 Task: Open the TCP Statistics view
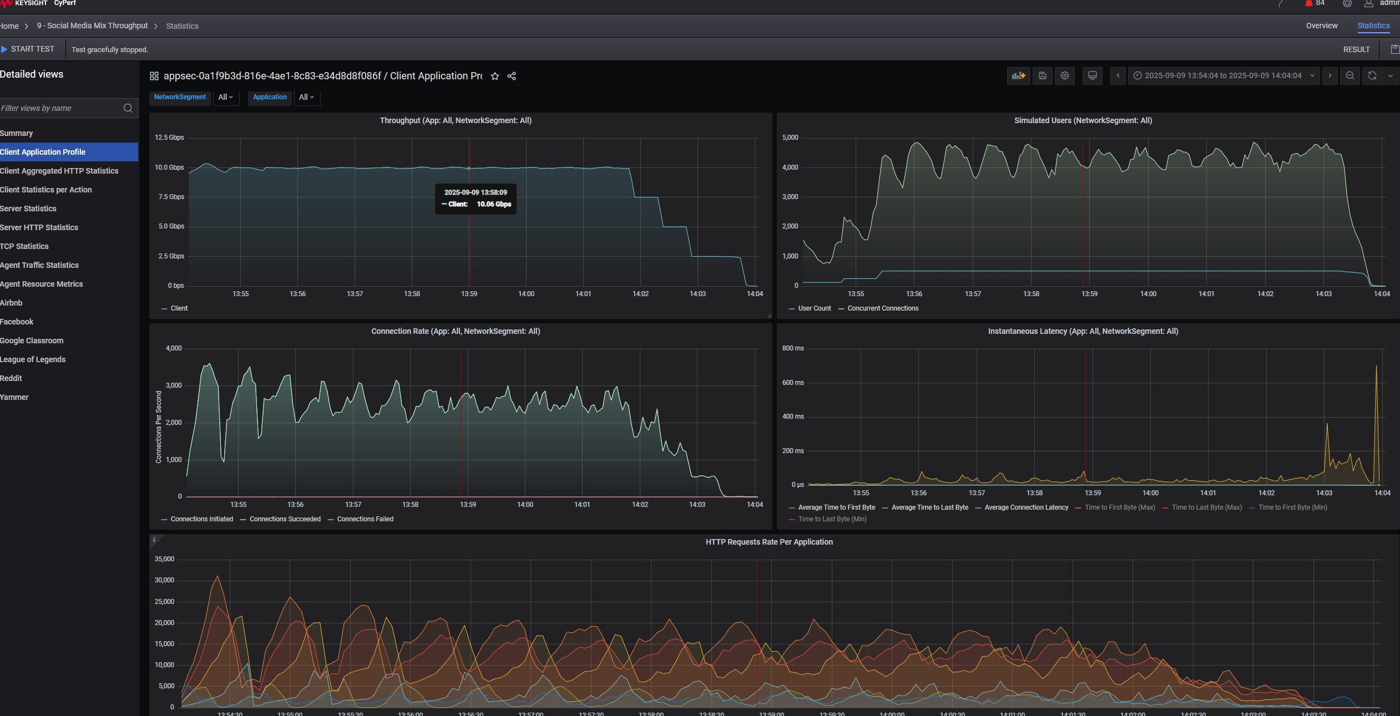coord(24,246)
